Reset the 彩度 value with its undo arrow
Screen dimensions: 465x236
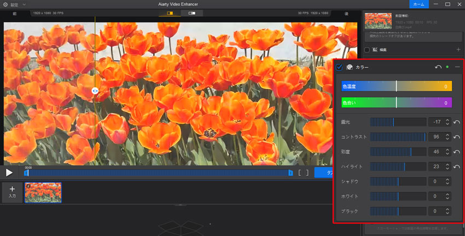(x=457, y=152)
